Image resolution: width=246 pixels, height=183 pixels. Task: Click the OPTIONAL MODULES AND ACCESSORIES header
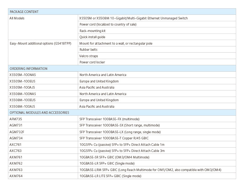point(39,113)
